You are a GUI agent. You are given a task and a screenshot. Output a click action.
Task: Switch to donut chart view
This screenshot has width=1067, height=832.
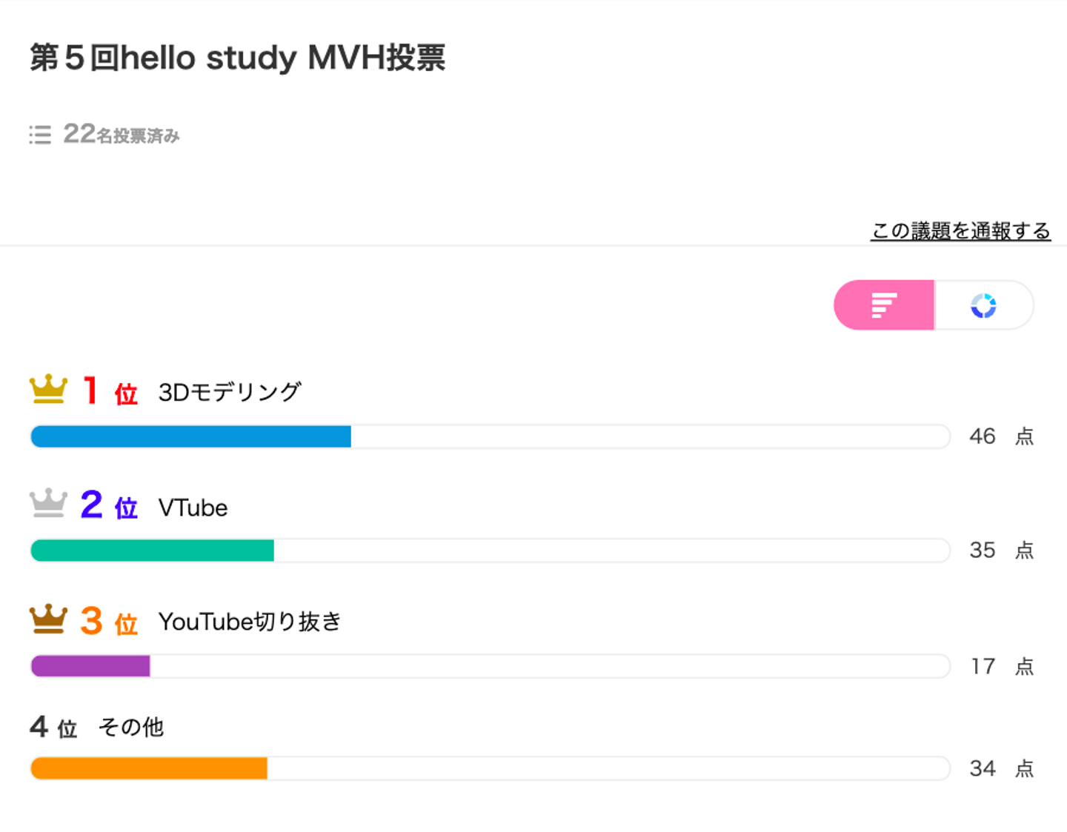983,305
